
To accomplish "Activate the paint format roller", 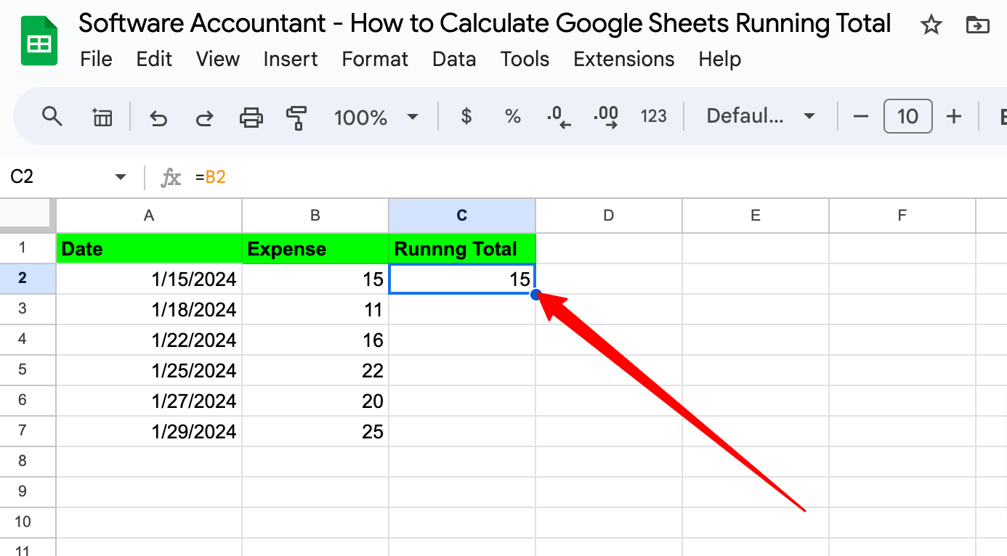I will [x=296, y=117].
